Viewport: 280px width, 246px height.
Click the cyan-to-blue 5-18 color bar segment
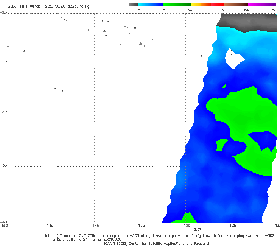point(151,5)
